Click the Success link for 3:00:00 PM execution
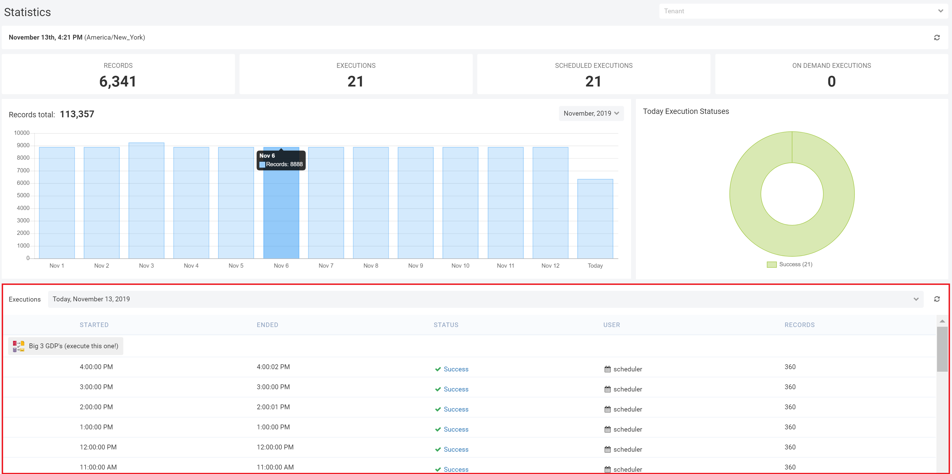This screenshot has width=952, height=474. [456, 389]
